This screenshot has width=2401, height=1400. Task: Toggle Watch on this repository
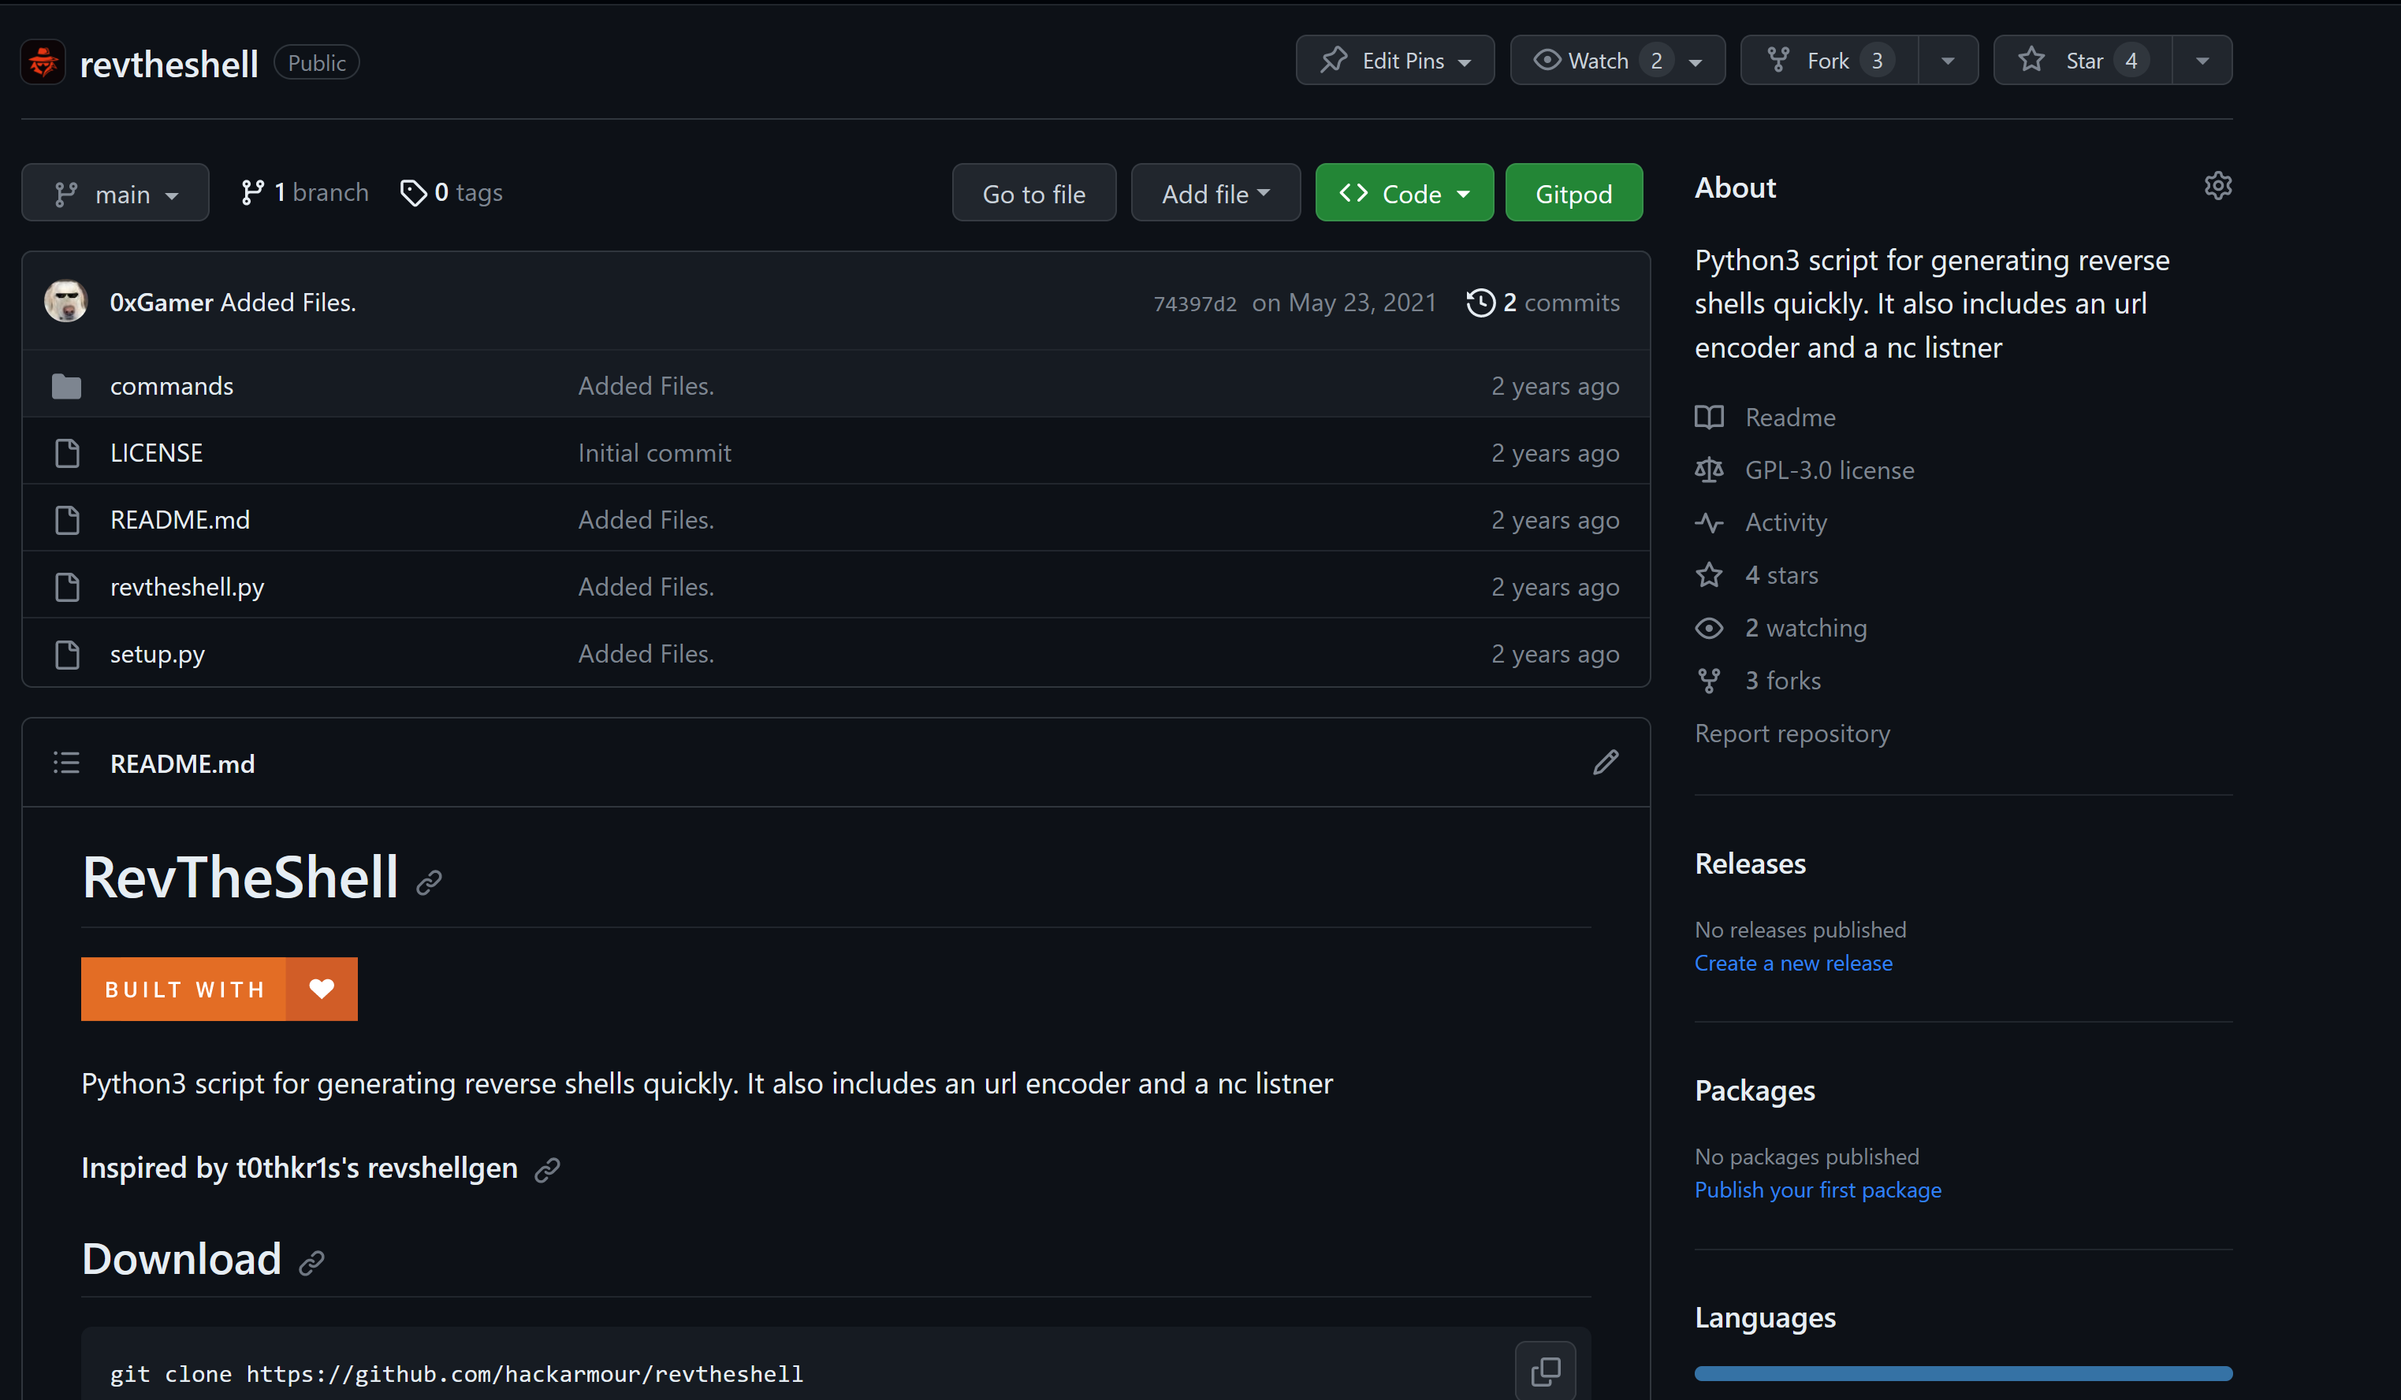point(1599,61)
